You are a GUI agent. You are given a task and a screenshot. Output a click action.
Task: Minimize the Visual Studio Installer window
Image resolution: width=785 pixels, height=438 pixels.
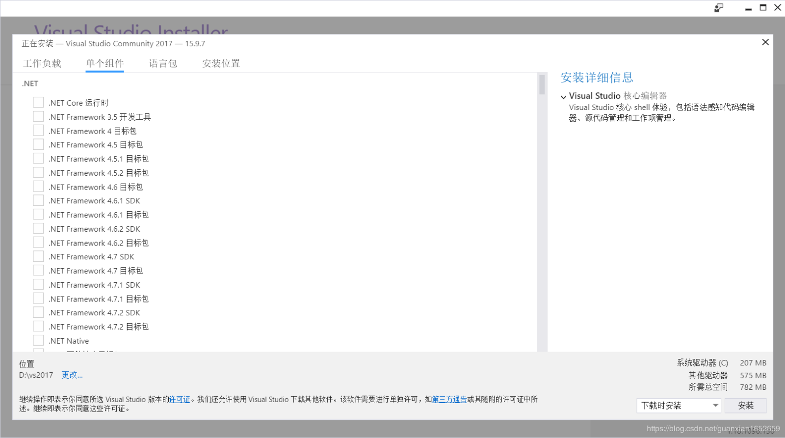pyautogui.click(x=748, y=8)
